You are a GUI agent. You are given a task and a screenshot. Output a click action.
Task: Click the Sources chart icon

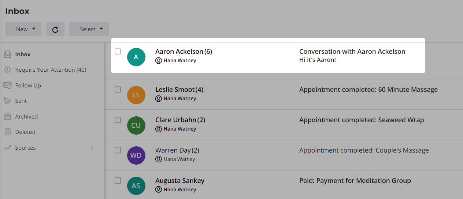pos(7,147)
